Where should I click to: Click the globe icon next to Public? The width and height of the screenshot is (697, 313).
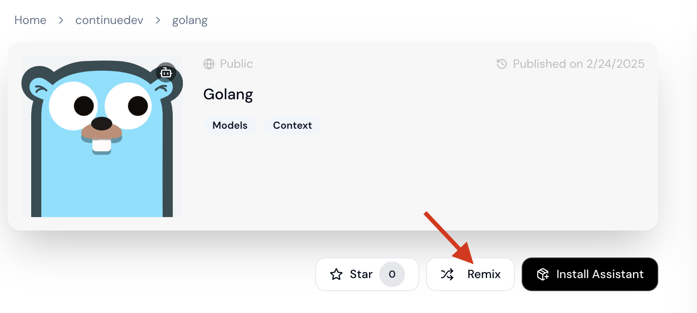(209, 64)
